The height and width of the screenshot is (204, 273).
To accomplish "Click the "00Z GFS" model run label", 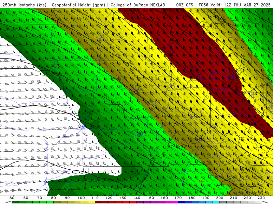I will (x=185, y=5).
